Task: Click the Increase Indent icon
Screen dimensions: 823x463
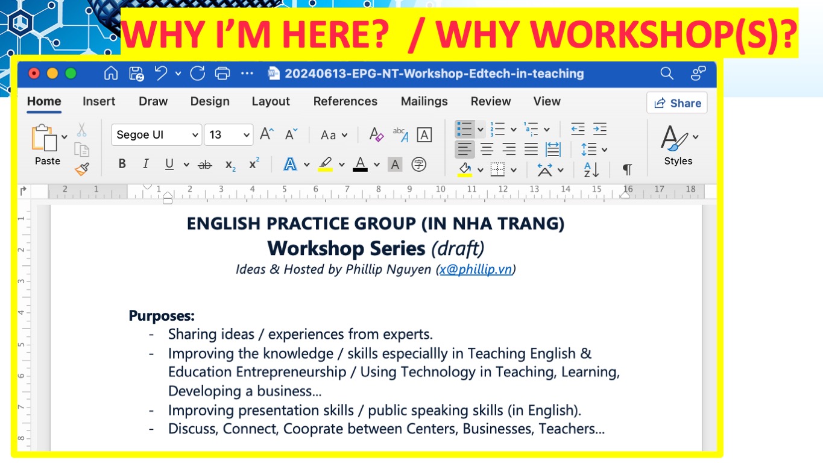Action: tap(599, 129)
